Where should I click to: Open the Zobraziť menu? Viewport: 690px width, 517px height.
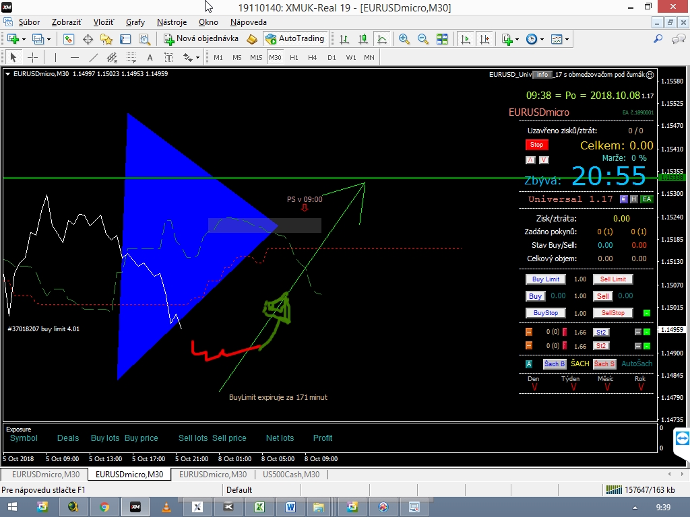click(67, 22)
